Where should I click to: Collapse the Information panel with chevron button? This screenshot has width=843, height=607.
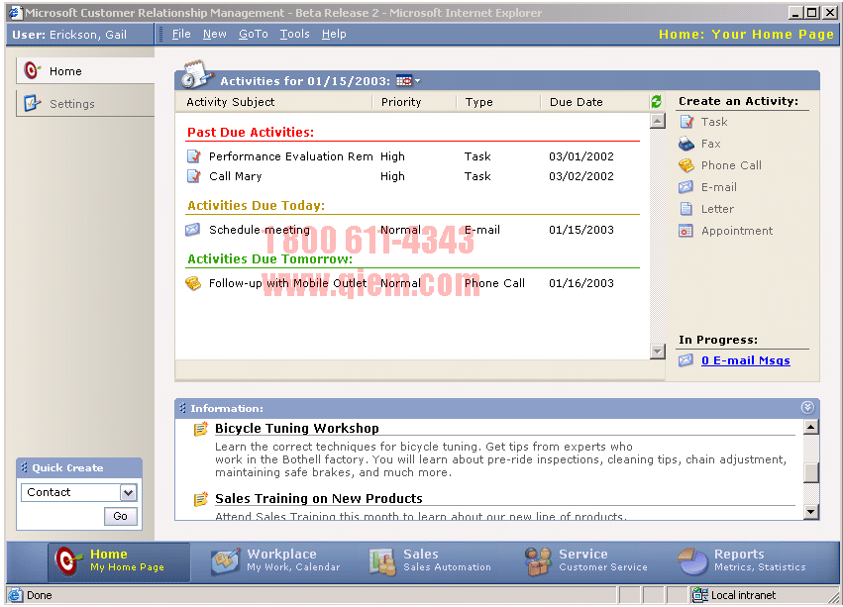(807, 408)
